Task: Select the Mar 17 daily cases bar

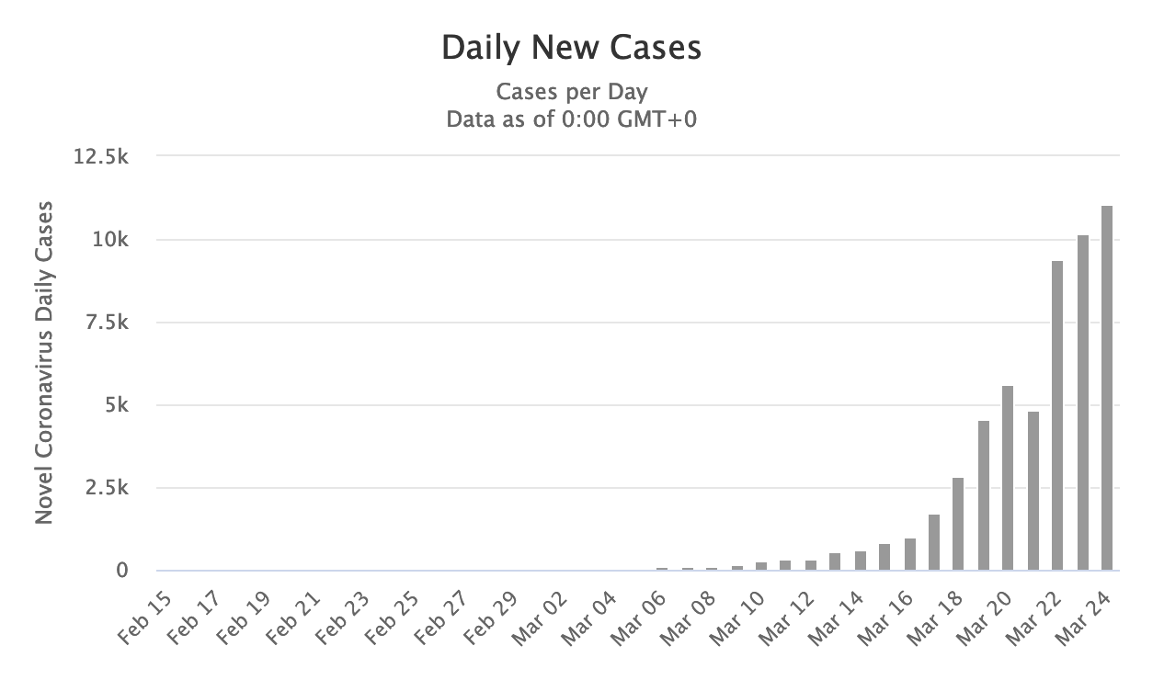Action: (x=934, y=542)
